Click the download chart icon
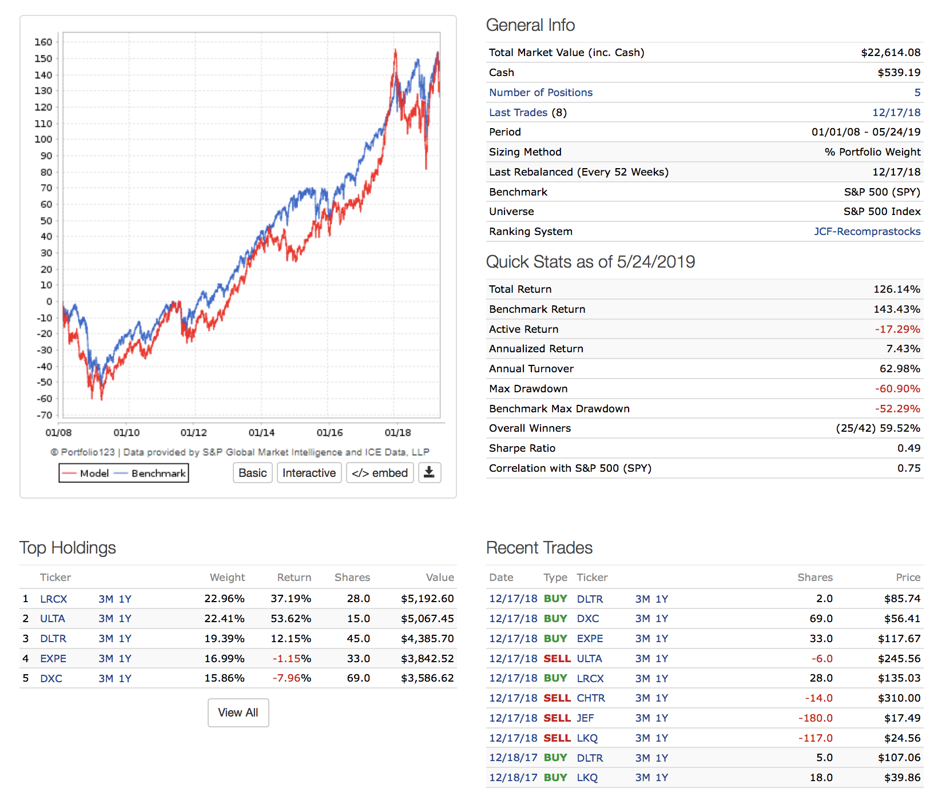 pyautogui.click(x=429, y=473)
